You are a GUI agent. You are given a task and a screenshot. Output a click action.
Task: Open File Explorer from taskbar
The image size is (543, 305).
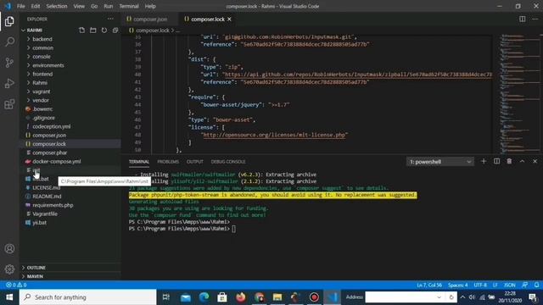tap(277, 297)
